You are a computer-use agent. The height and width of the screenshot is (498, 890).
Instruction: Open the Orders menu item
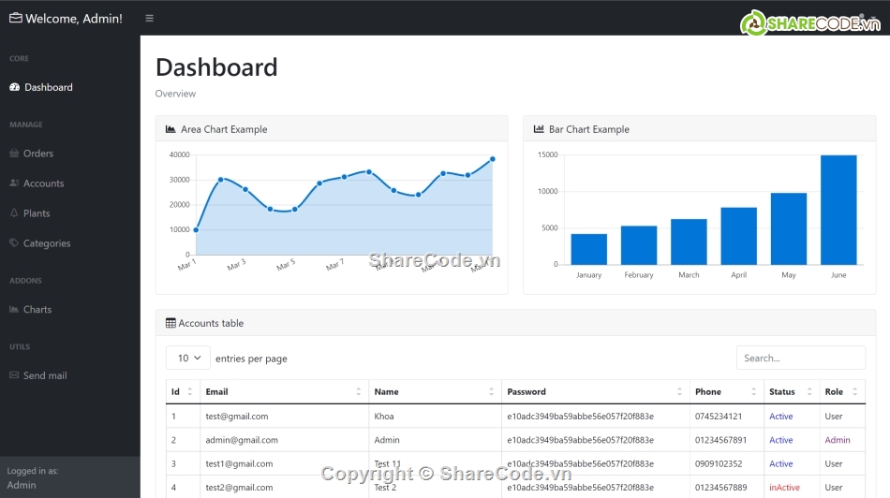[38, 154]
